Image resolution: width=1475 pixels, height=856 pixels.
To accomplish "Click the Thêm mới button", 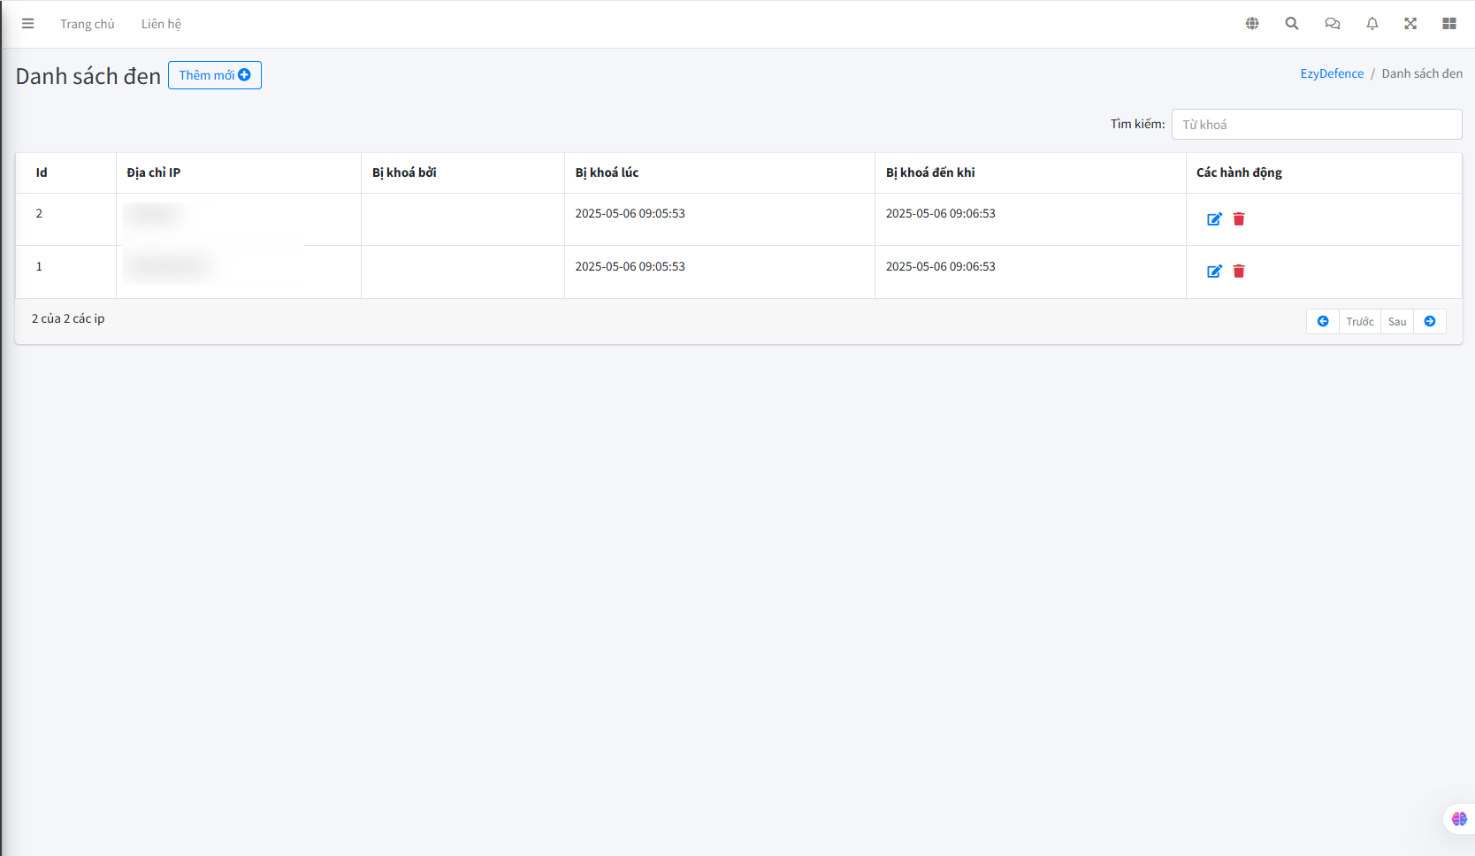I will coord(215,75).
